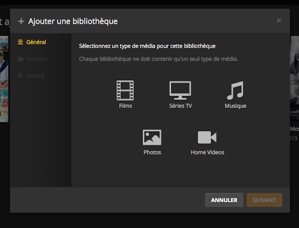Click the movie poster thumbnail behind dialog on left

(4, 79)
